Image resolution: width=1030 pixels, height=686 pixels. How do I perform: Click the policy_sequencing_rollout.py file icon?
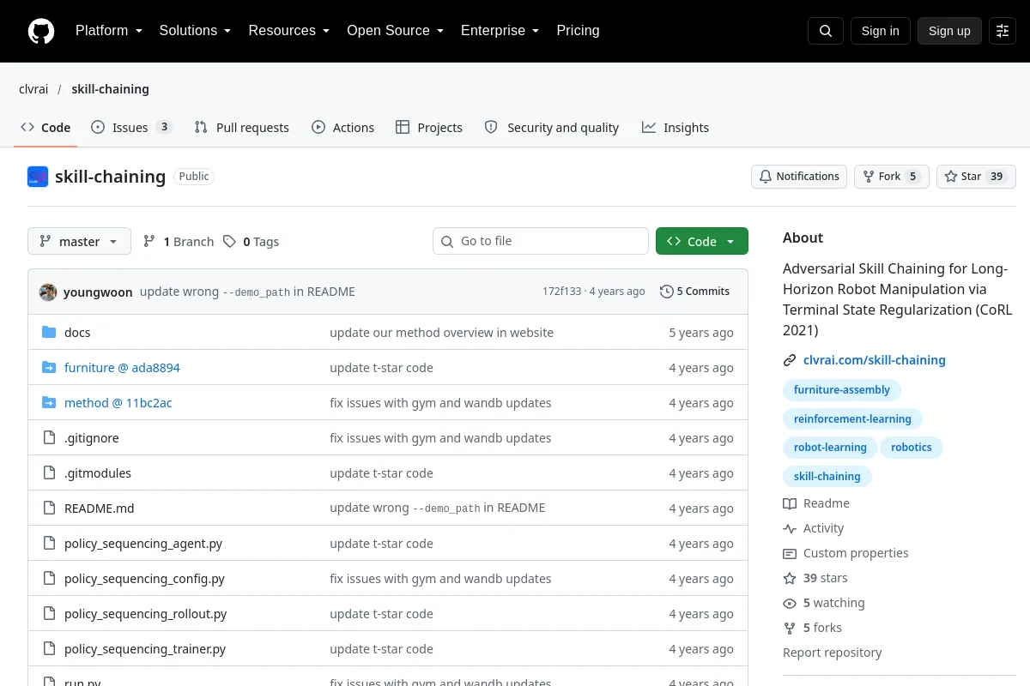coord(49,614)
